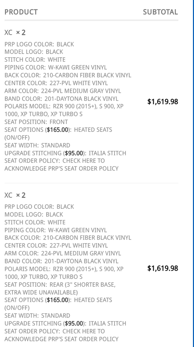
Task: Click first SEAT ORDER POLICY acknowledgment text
Action: click(x=62, y=165)
